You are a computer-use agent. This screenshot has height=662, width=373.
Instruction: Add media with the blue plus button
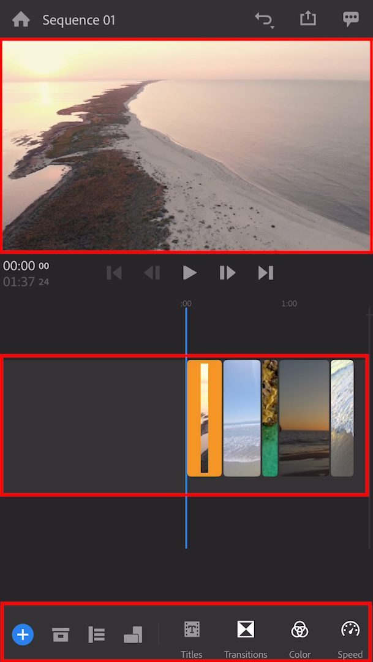pos(23,634)
